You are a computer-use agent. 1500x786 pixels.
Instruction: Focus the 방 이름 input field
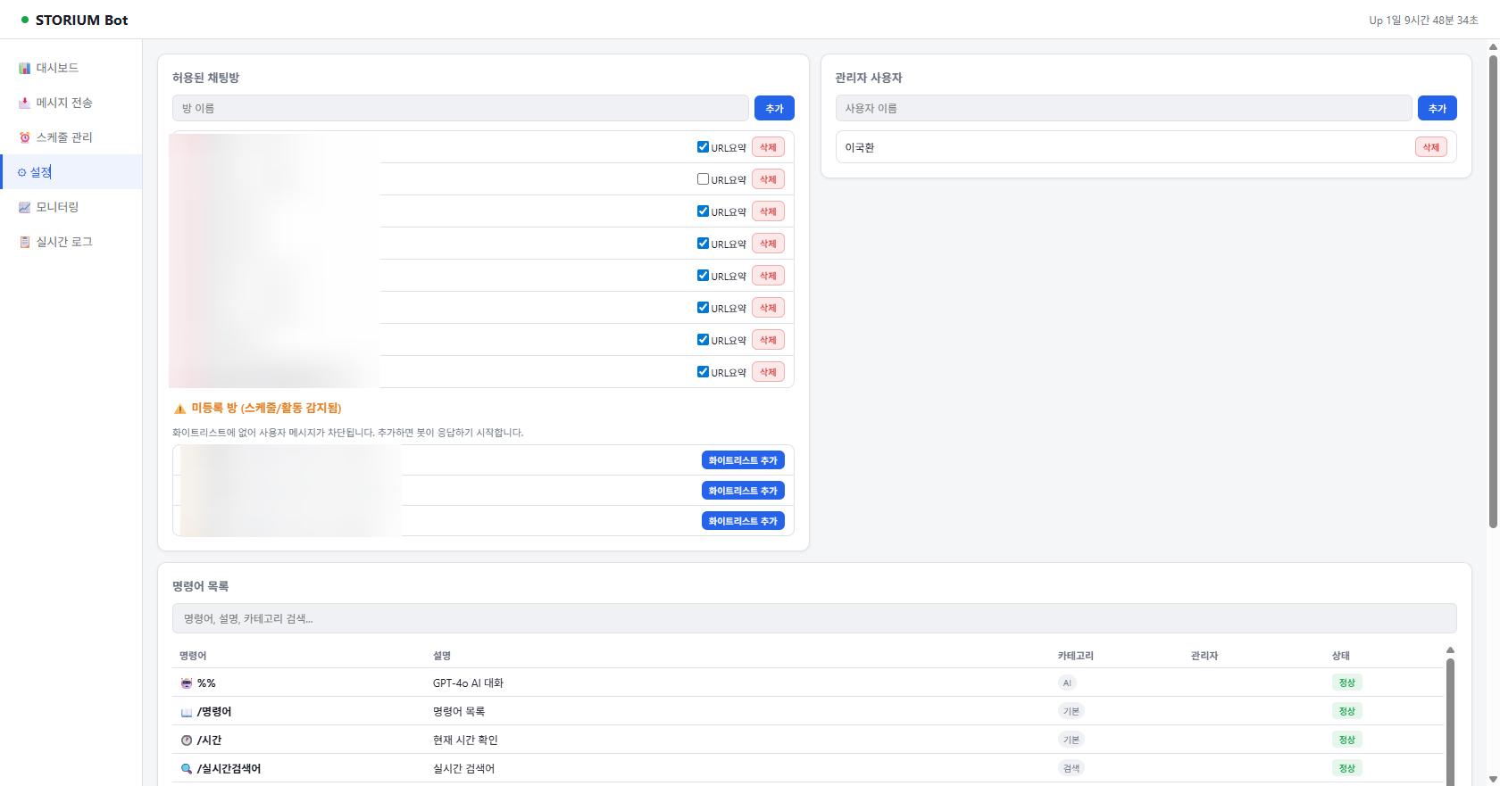coord(460,108)
